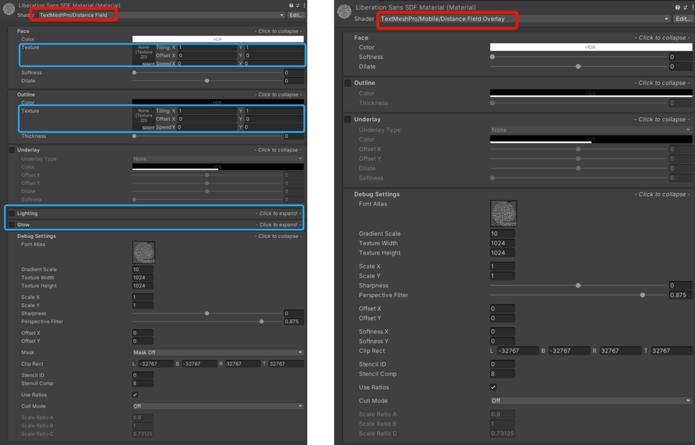Toggle Use Ratios checkbox in right inspector
The height and width of the screenshot is (445, 695).
coord(493,387)
